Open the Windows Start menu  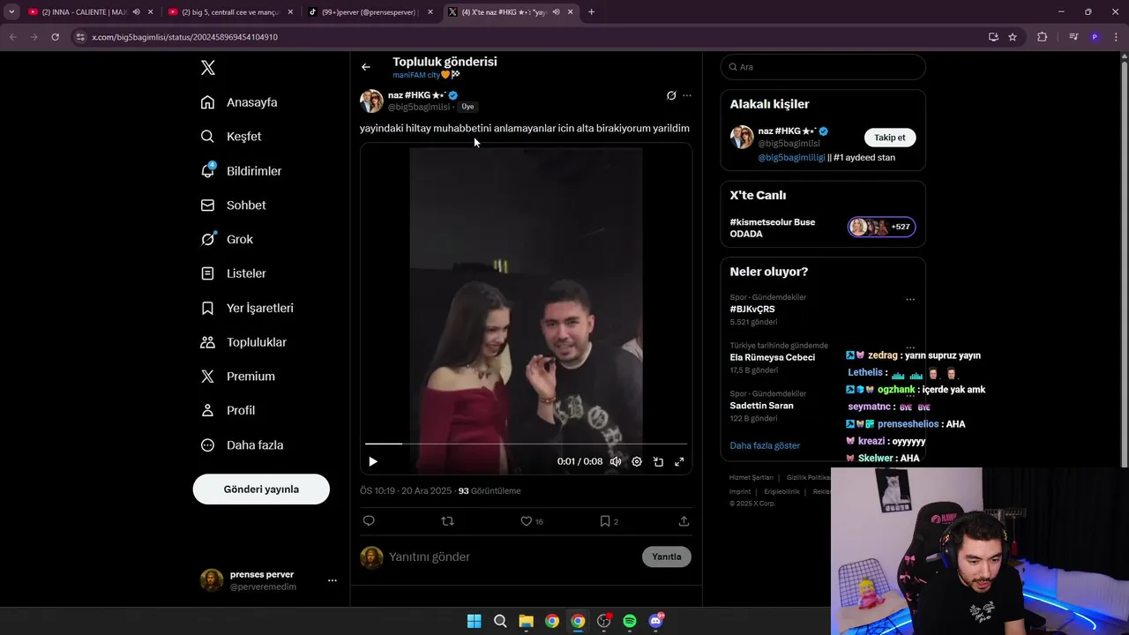474,621
